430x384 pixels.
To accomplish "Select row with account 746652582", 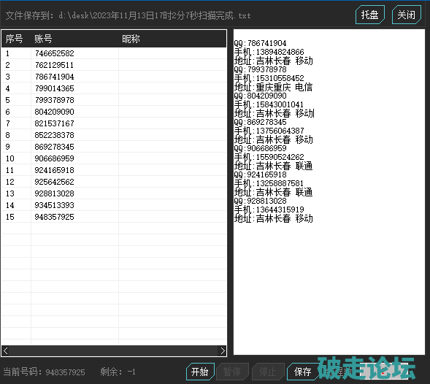I will pos(114,53).
